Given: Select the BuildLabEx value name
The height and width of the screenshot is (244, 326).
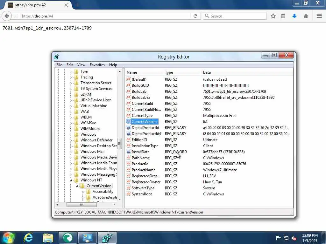Looking at the screenshot, I should (141, 97).
